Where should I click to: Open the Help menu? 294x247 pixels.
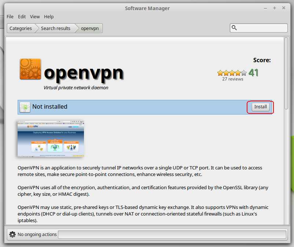point(49,17)
